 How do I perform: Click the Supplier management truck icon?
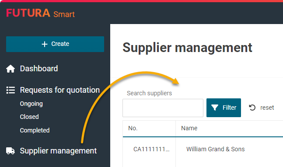pyautogui.click(x=10, y=151)
